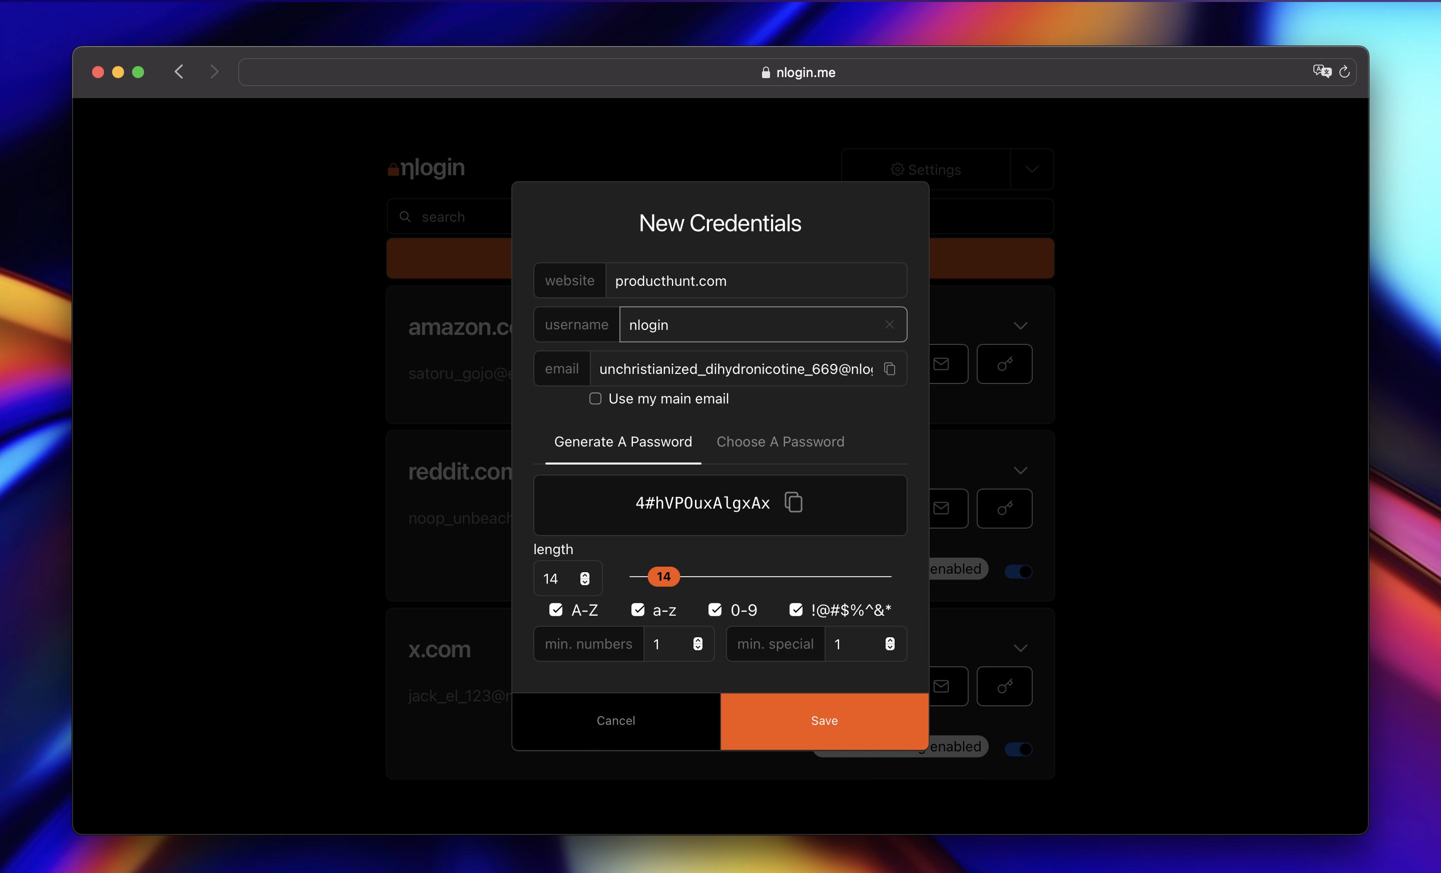Save the new credentials
This screenshot has width=1441, height=873.
click(x=824, y=721)
